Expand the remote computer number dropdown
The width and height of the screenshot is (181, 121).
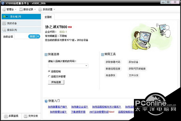coord(86,66)
